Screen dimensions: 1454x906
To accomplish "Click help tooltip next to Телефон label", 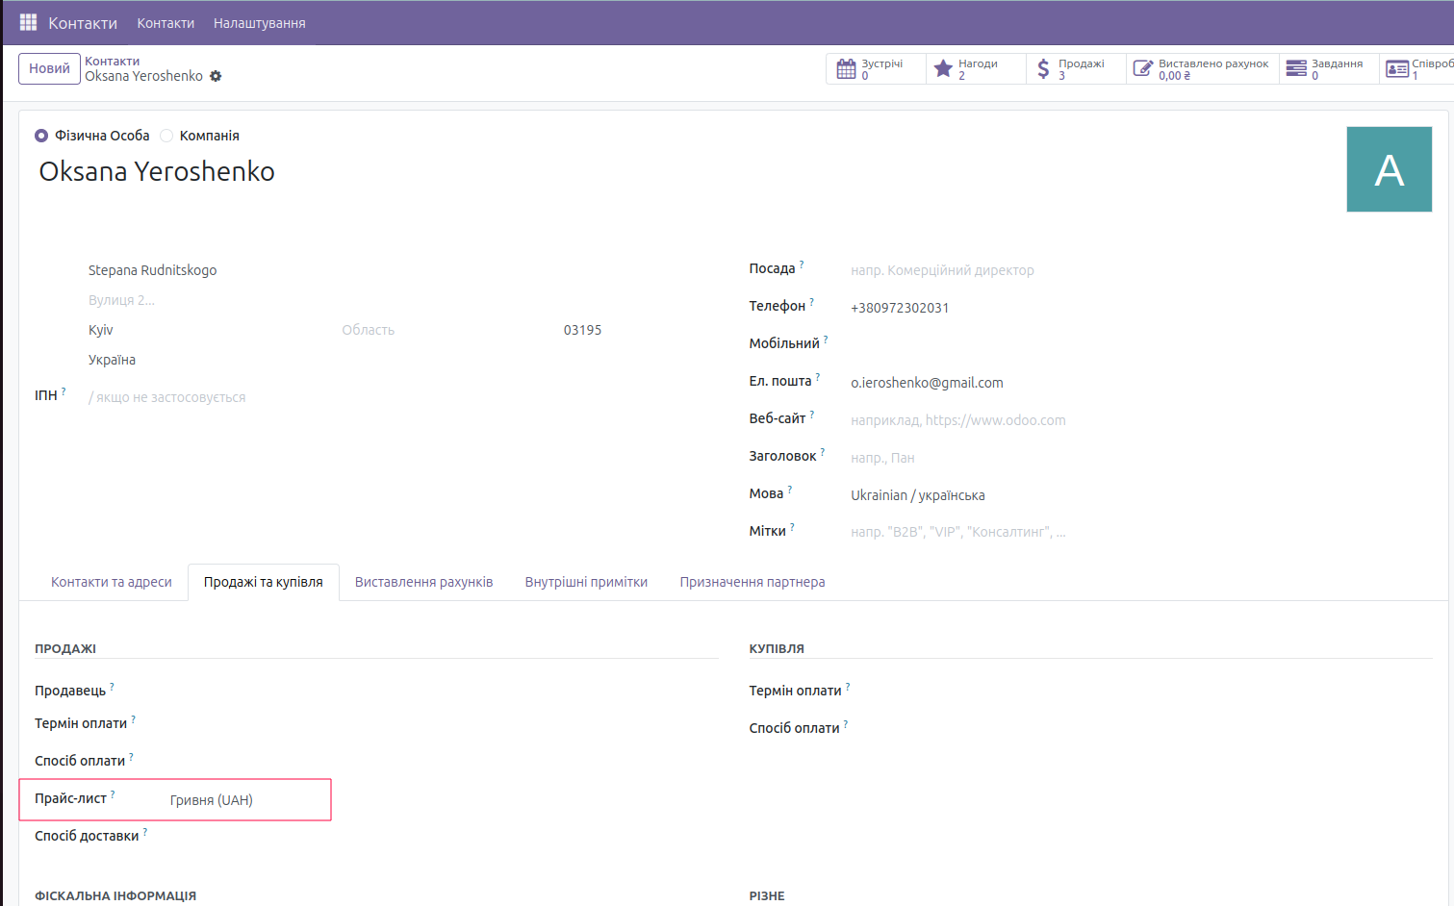I will (x=811, y=302).
